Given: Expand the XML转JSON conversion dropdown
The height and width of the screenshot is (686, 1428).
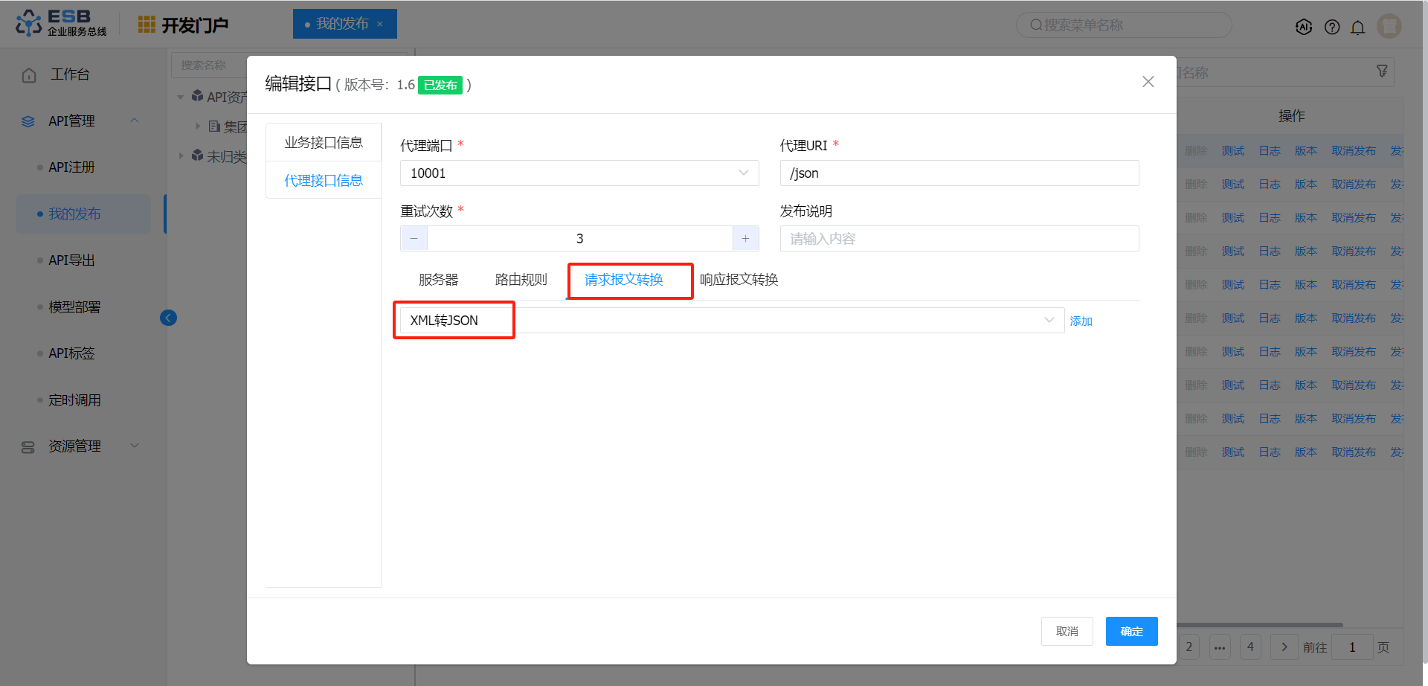Looking at the screenshot, I should click(x=1049, y=320).
